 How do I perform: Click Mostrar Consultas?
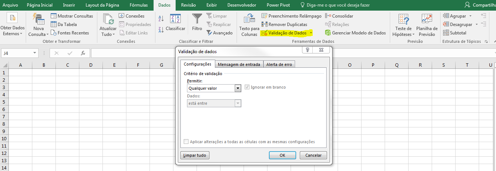point(72,16)
